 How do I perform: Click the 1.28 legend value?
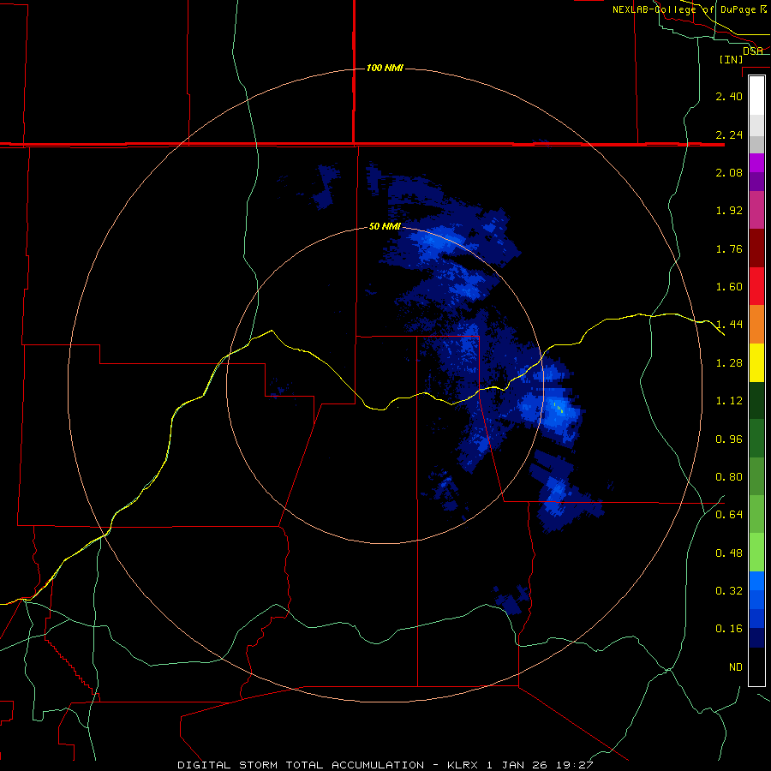(729, 363)
